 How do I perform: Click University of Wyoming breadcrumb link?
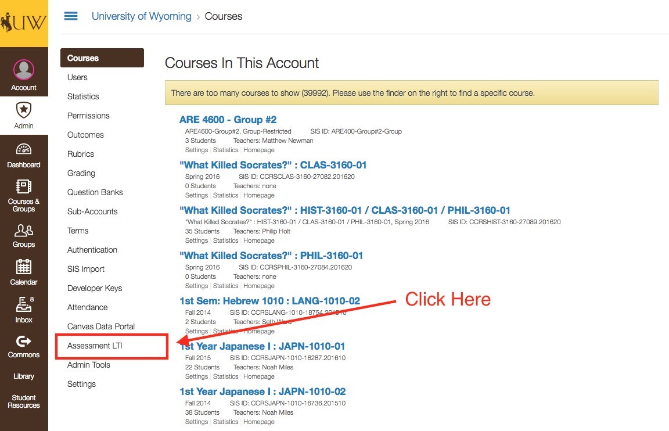pyautogui.click(x=142, y=16)
